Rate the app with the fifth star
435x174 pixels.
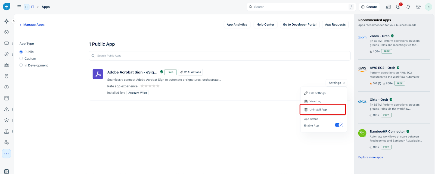(x=158, y=86)
